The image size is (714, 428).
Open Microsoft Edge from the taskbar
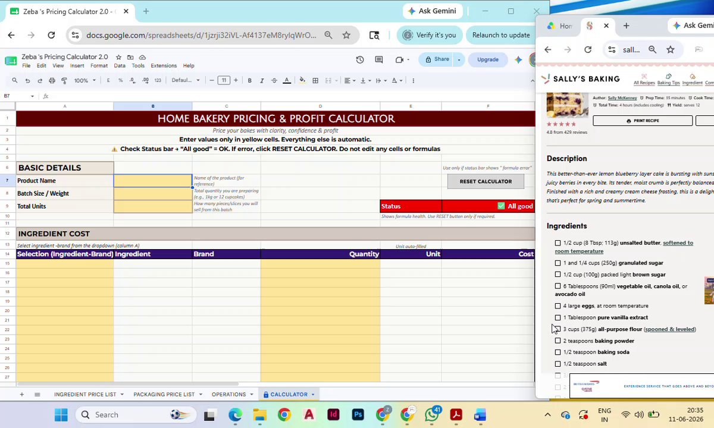coord(236,414)
